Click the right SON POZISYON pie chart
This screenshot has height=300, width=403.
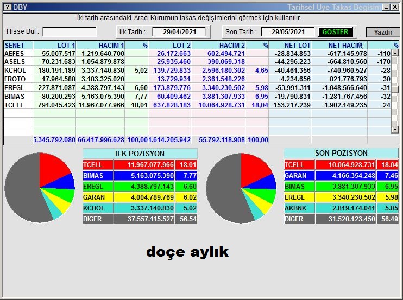coord(241,188)
